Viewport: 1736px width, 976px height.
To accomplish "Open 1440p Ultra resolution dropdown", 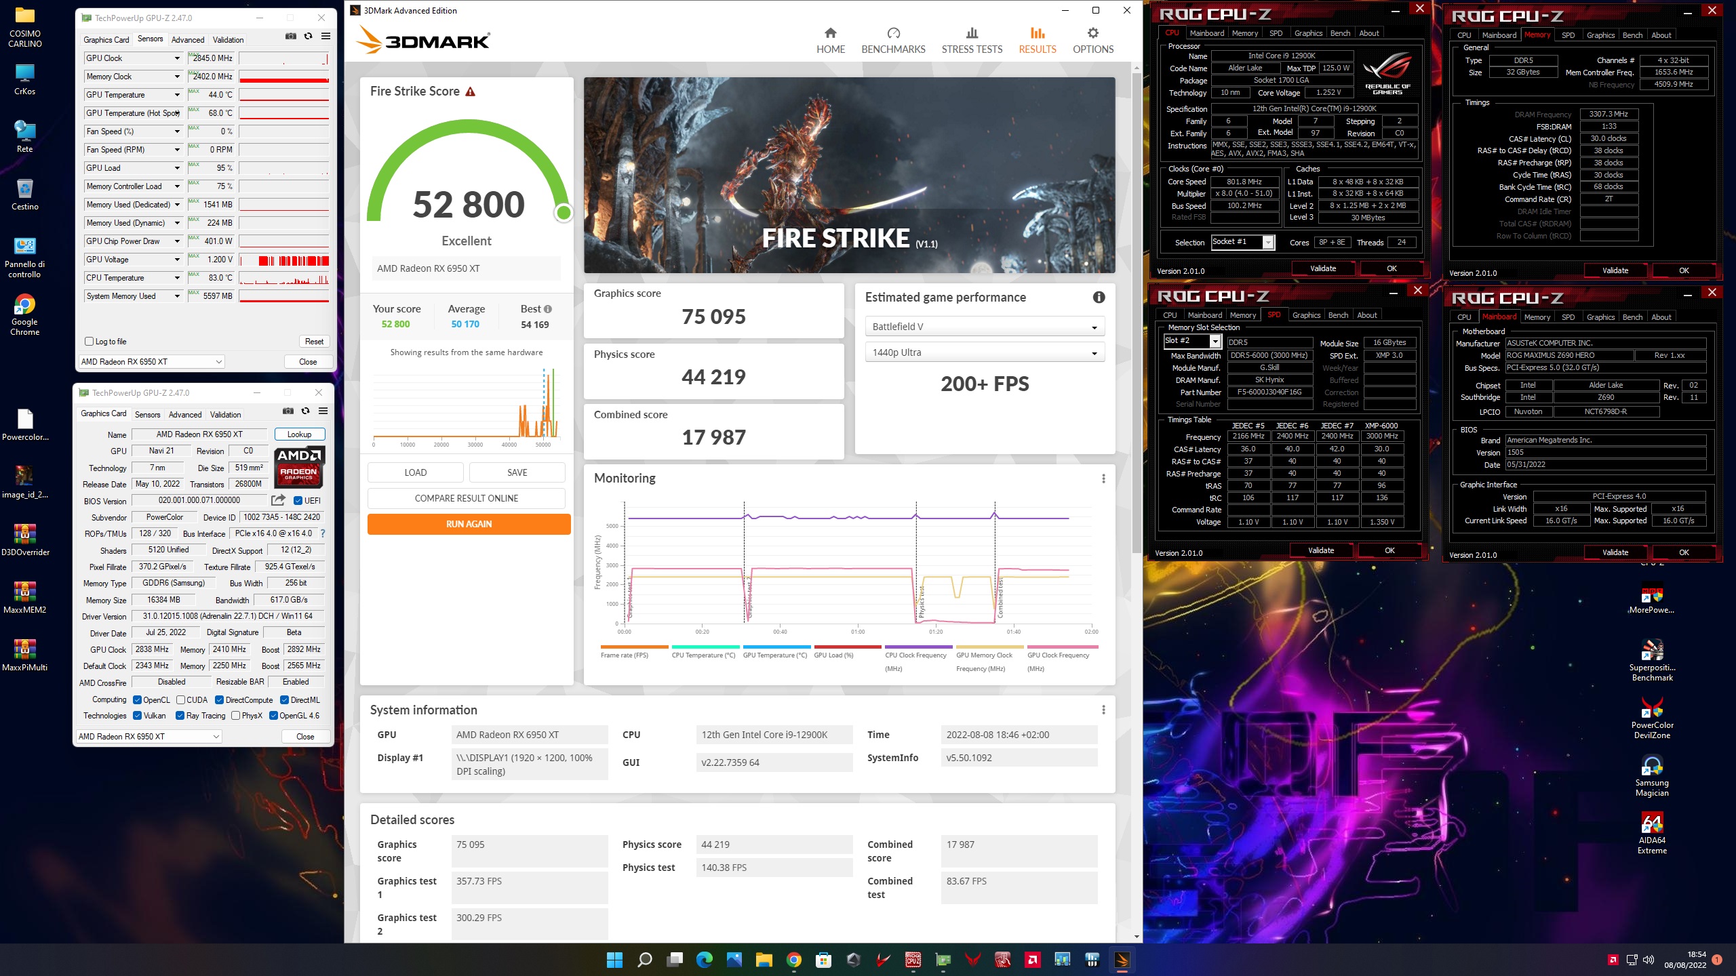I will tap(985, 352).
